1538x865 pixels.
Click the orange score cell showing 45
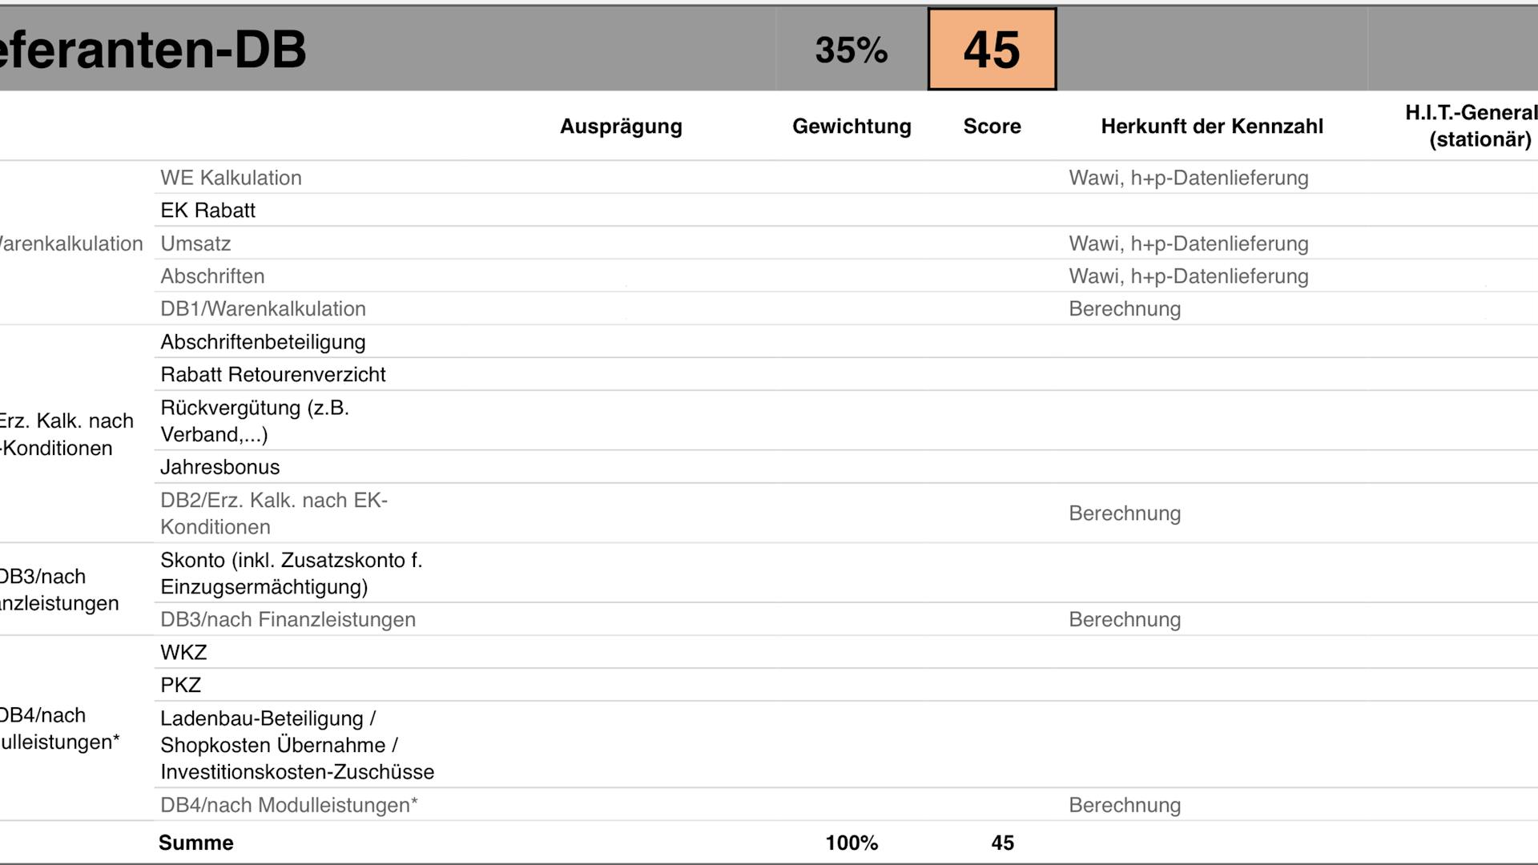tap(992, 50)
